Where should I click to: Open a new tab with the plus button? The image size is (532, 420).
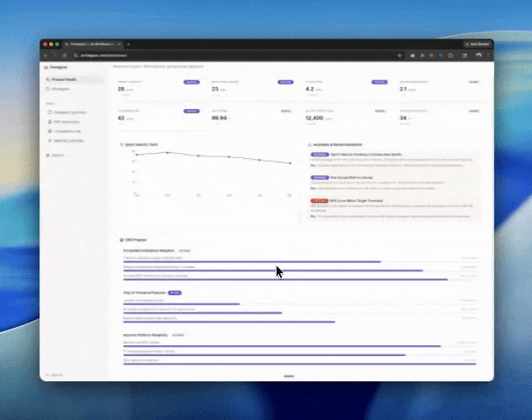(x=128, y=44)
